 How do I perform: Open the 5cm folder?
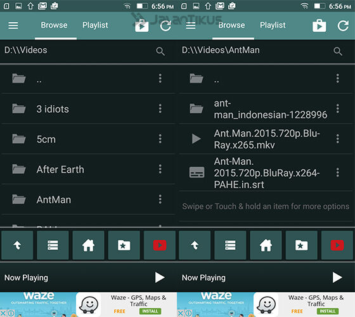(88, 139)
